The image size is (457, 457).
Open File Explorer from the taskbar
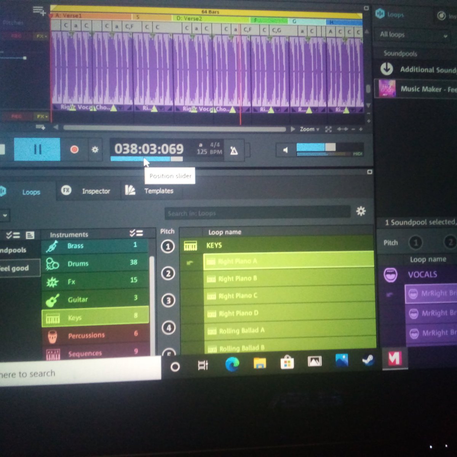click(x=260, y=363)
